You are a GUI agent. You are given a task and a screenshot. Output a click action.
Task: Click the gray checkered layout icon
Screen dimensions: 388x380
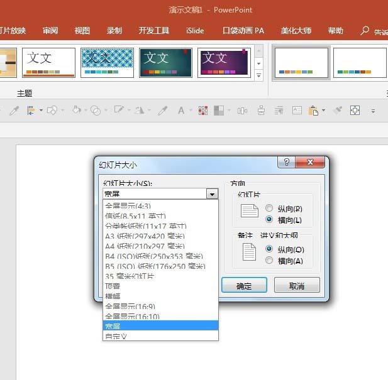click(x=219, y=111)
